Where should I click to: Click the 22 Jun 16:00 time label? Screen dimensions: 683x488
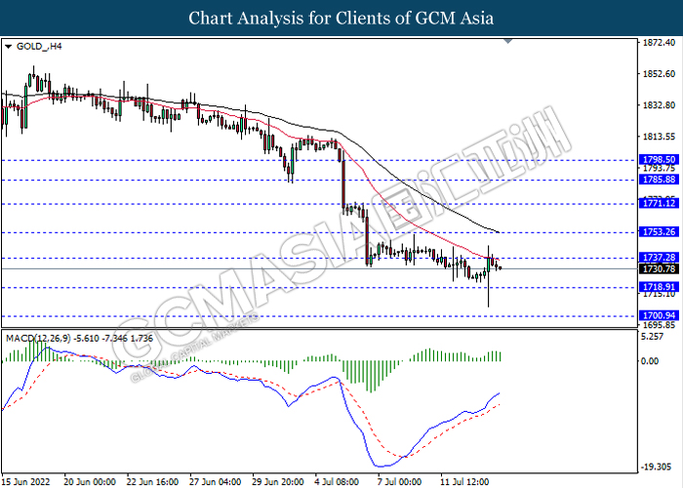point(152,481)
